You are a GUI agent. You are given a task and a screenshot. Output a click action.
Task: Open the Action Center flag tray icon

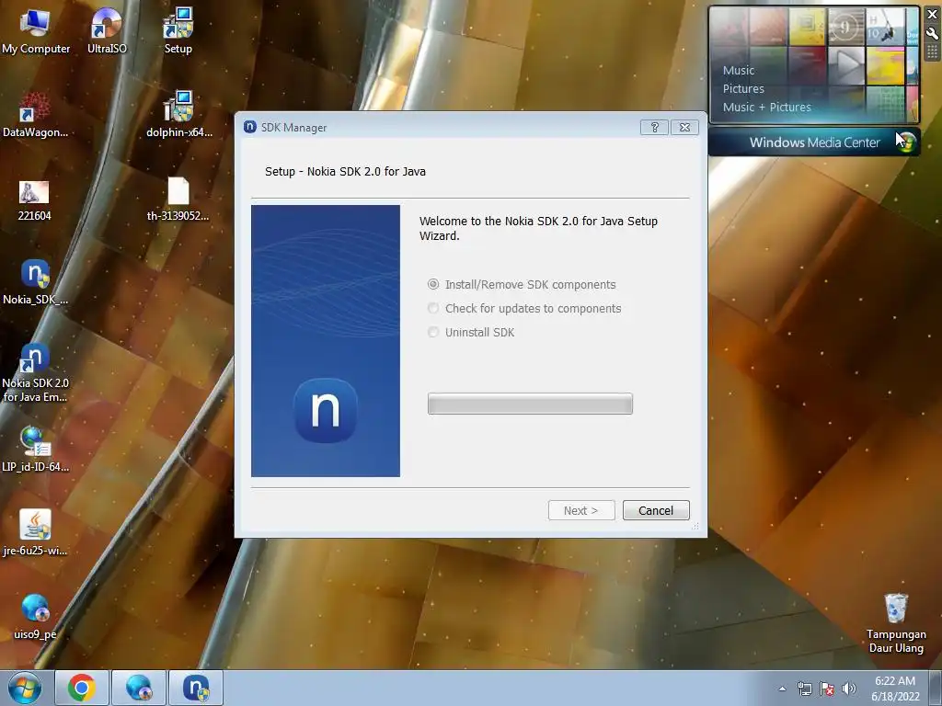click(827, 689)
